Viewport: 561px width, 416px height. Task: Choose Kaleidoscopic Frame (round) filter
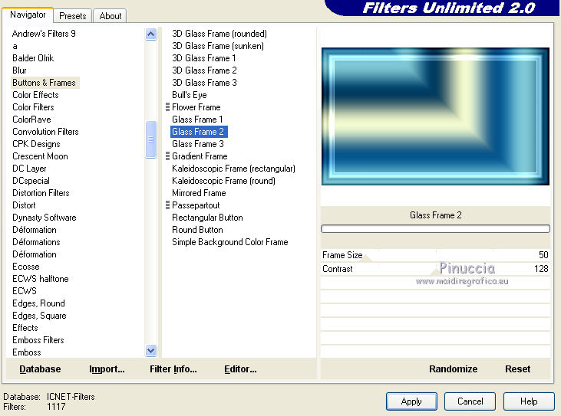point(223,181)
